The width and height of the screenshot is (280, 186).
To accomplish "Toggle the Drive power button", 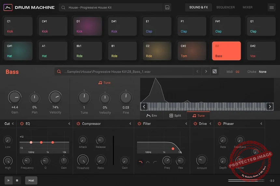I will tap(195, 124).
